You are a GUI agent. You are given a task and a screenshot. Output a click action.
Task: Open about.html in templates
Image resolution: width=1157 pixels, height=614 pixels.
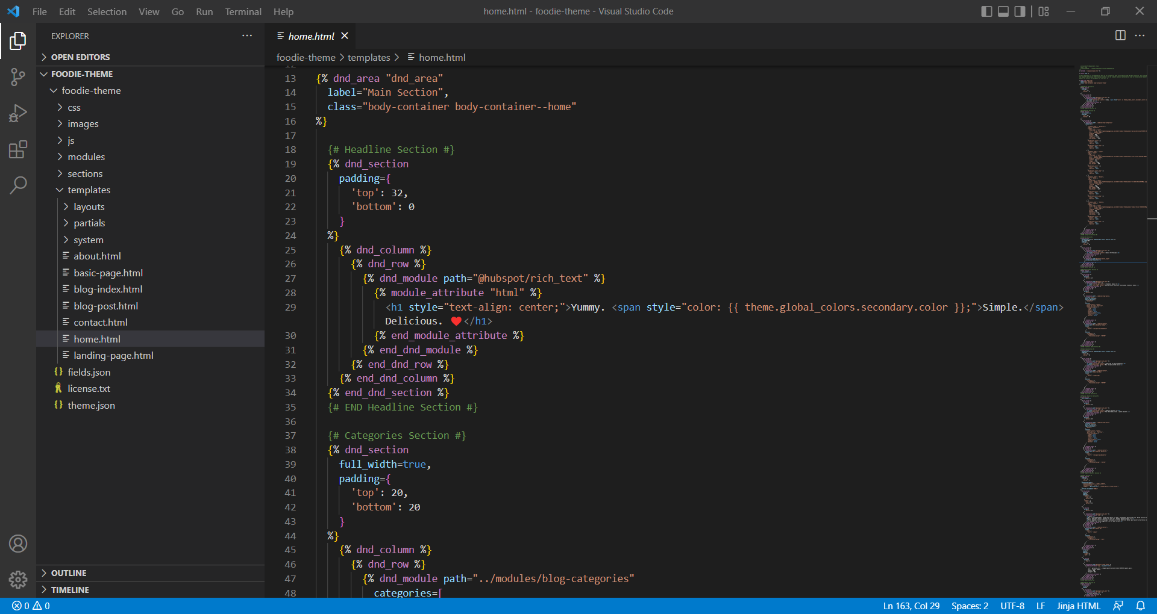pyautogui.click(x=97, y=256)
